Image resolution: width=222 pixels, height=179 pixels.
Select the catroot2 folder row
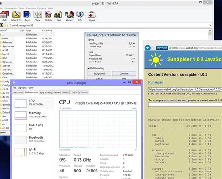point(27,70)
